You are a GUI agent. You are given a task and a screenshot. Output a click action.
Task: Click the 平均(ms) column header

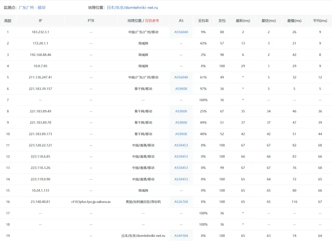(x=320, y=21)
